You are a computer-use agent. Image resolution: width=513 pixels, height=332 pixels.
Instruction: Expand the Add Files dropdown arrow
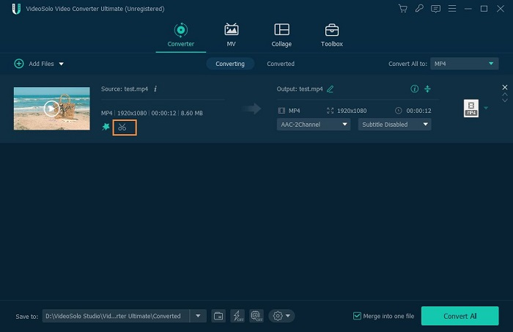coord(61,64)
